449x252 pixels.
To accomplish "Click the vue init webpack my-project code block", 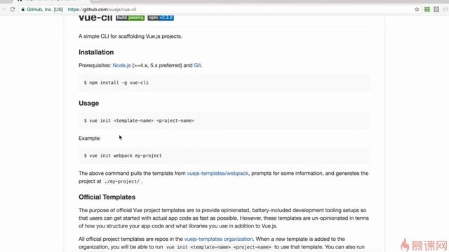I will tap(224, 155).
